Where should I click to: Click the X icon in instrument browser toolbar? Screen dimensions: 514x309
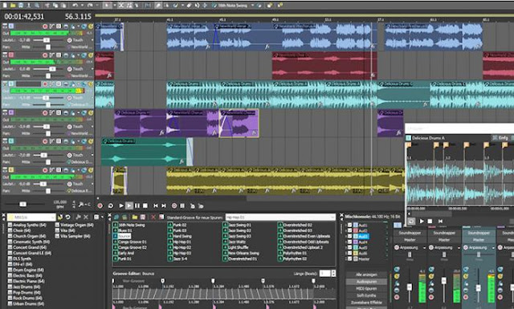click(x=86, y=218)
